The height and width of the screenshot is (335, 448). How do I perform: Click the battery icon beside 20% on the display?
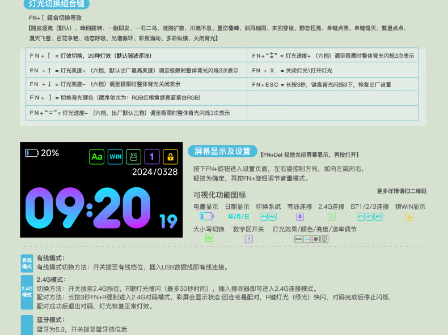click(x=32, y=153)
